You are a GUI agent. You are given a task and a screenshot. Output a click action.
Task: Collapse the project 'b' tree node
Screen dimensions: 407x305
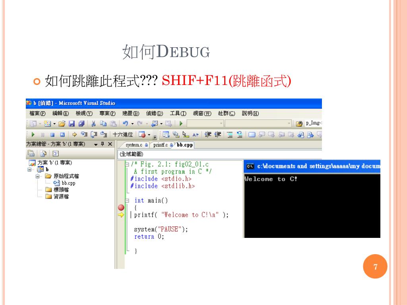point(29,169)
